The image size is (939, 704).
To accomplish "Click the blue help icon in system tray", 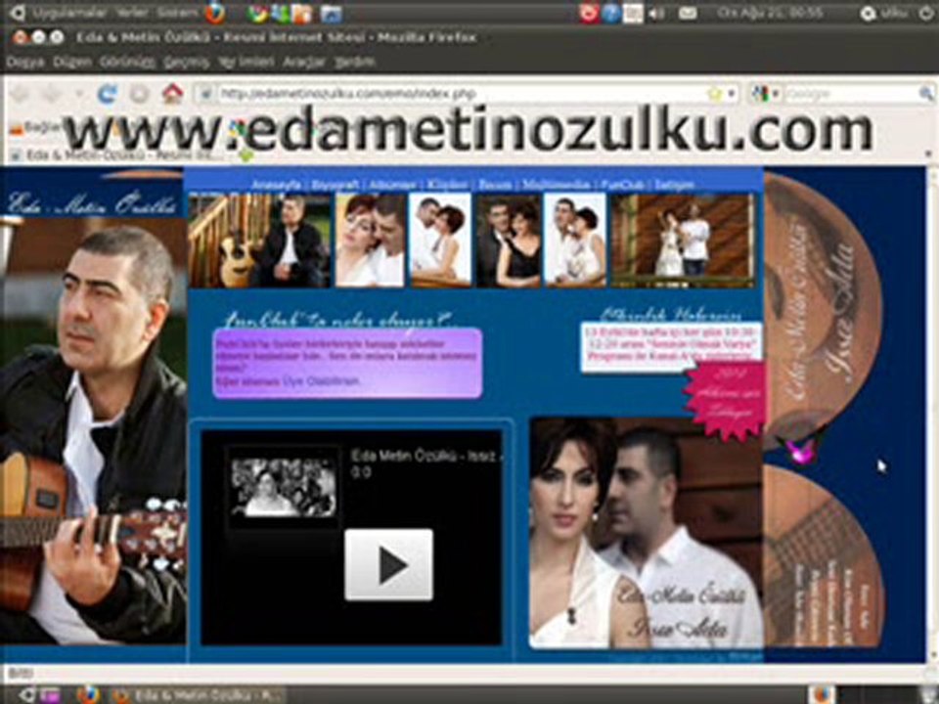I will pyautogui.click(x=610, y=13).
